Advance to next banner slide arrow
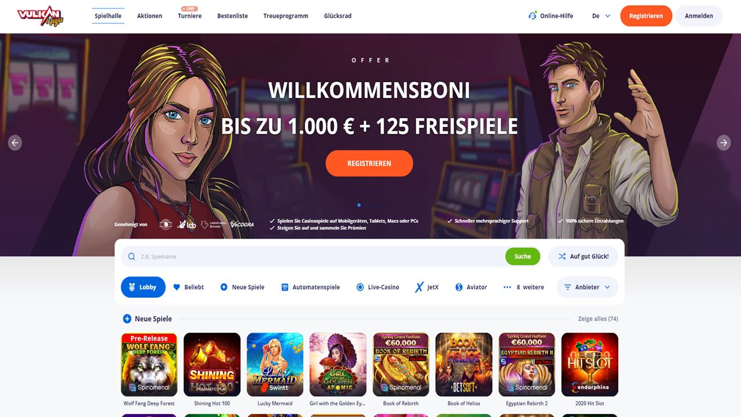The width and height of the screenshot is (741, 417). tap(724, 142)
